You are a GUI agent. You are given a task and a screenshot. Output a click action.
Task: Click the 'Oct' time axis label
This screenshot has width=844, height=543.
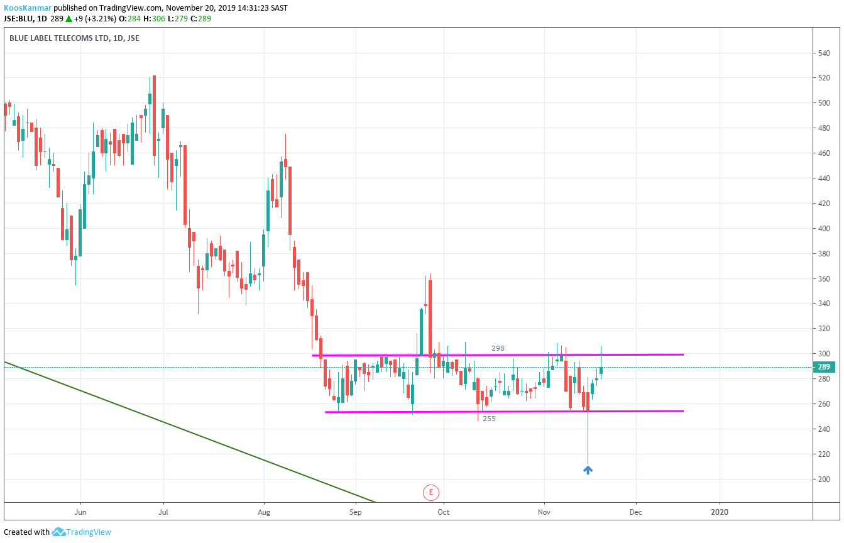click(444, 512)
